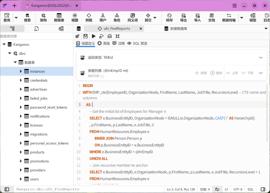
Task: Open the 查询 query tool
Action: [x=7, y=17]
